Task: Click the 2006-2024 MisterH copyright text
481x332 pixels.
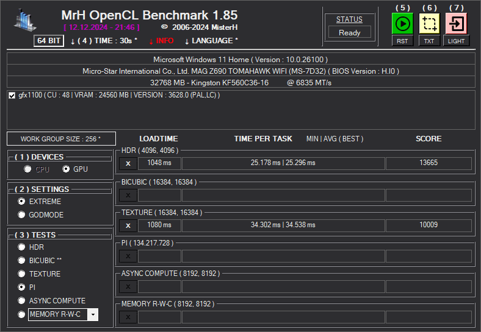Action: click(200, 27)
